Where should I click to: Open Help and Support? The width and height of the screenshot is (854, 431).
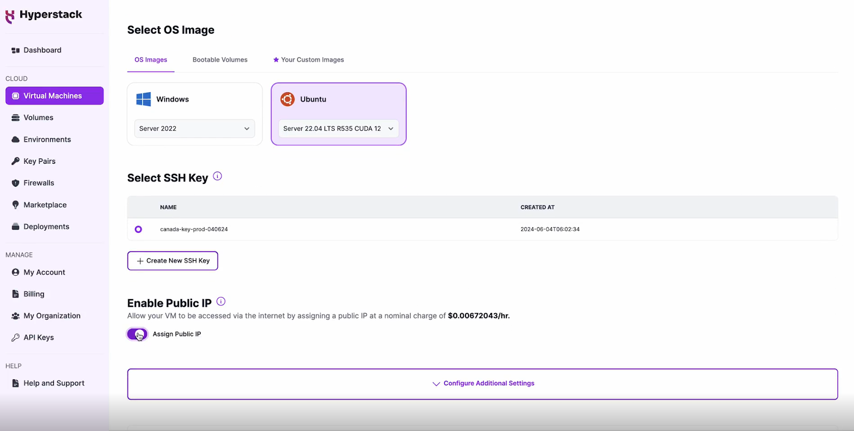[x=54, y=383]
